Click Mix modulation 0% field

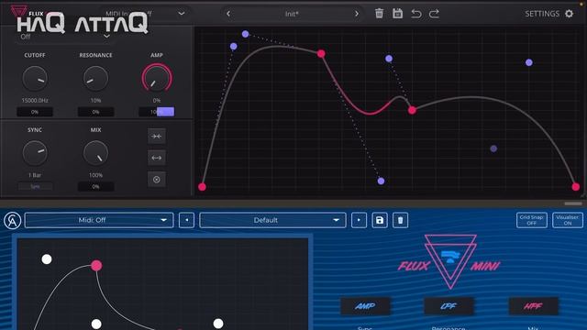click(x=95, y=186)
